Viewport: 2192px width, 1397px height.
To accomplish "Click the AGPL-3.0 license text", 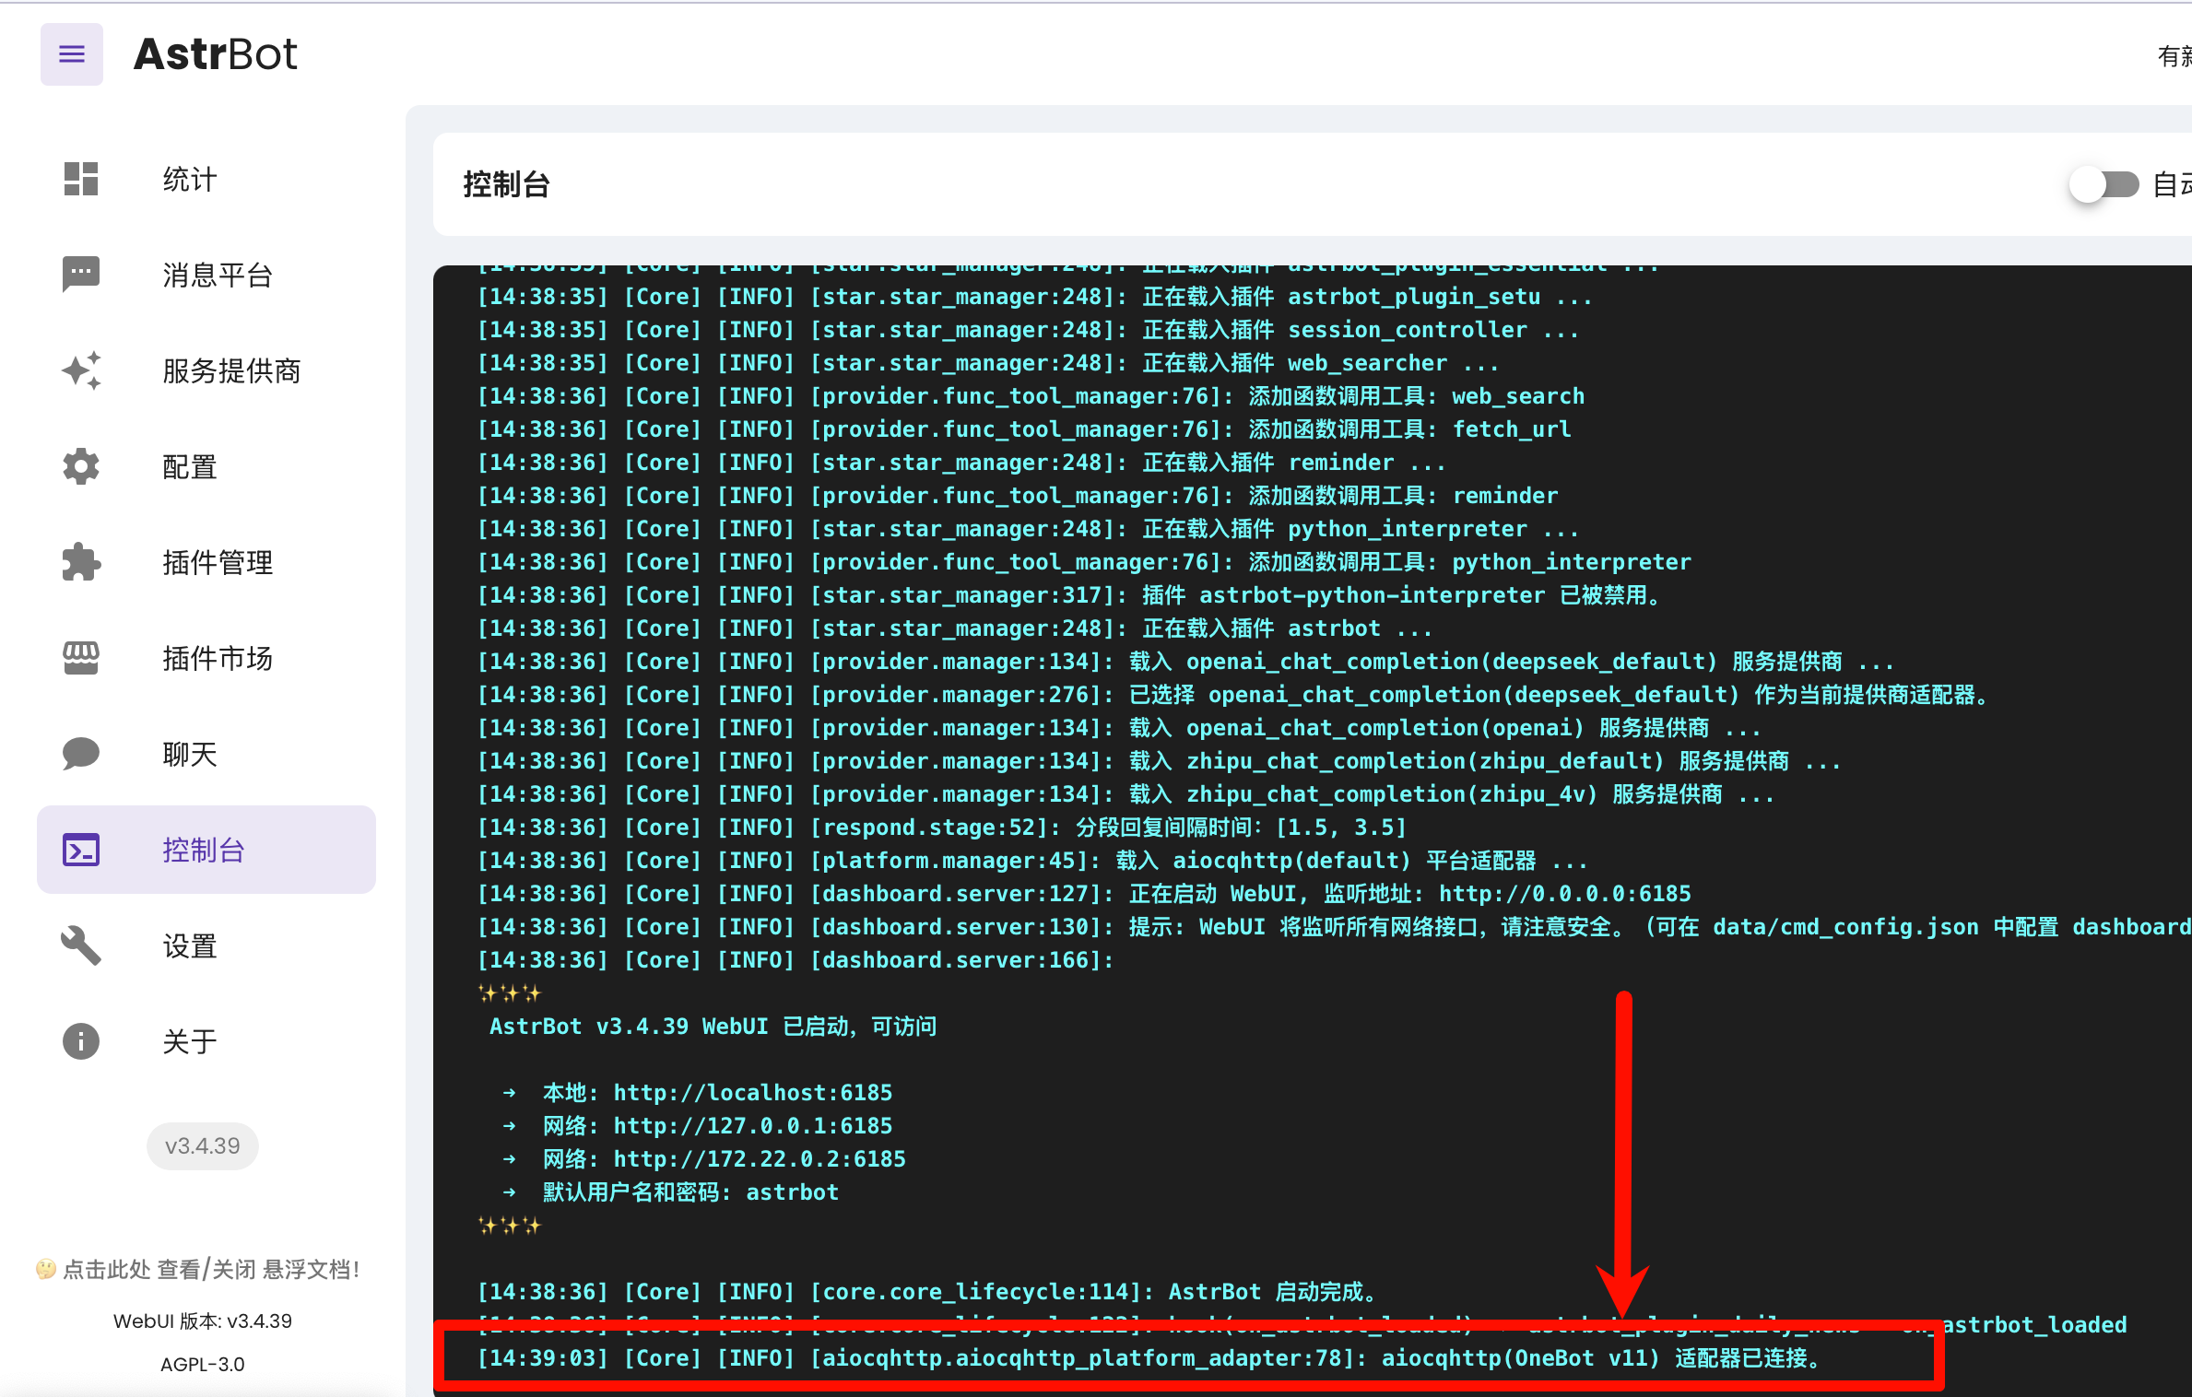I will (202, 1364).
